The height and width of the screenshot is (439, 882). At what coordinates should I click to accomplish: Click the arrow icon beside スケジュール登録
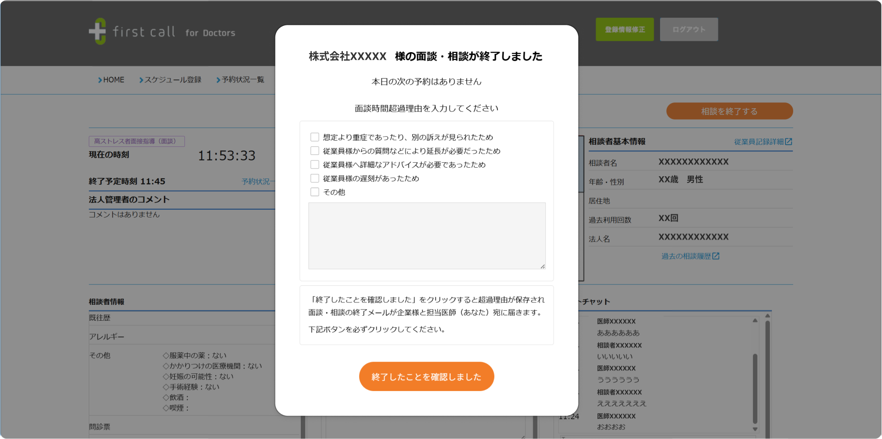[x=141, y=80]
